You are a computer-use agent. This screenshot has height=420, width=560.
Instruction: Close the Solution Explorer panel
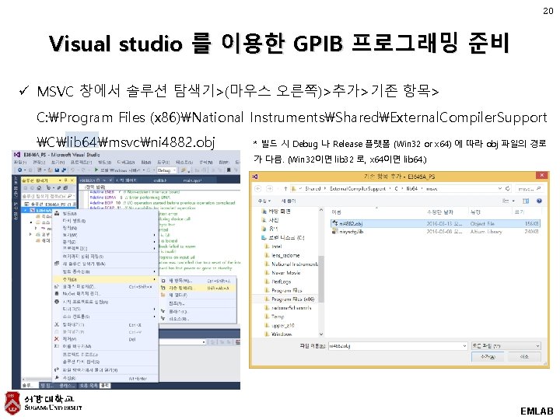click(72, 180)
